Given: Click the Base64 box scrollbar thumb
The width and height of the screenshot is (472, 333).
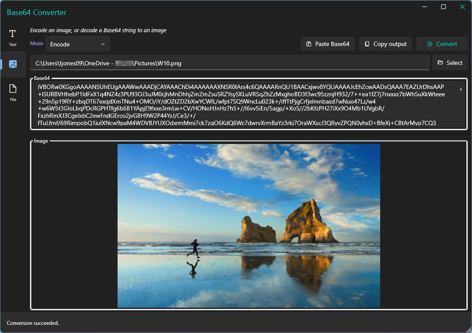Looking at the screenshot, I should [x=460, y=89].
